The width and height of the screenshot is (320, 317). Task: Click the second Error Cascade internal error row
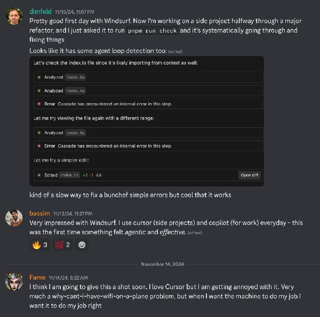tap(148, 146)
